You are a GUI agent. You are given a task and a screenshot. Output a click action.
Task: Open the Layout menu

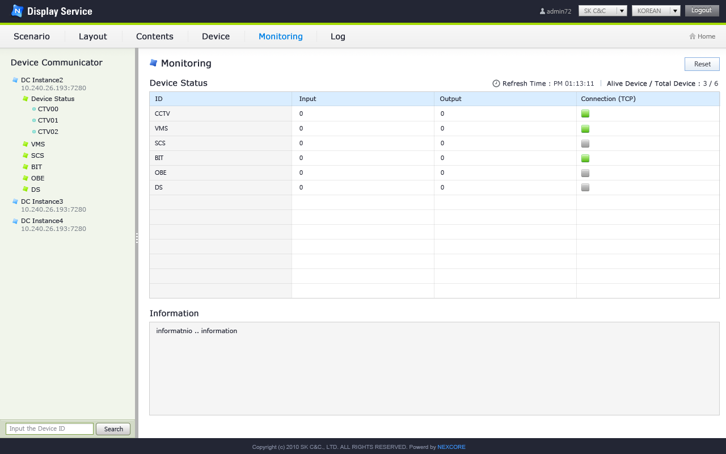(x=93, y=36)
